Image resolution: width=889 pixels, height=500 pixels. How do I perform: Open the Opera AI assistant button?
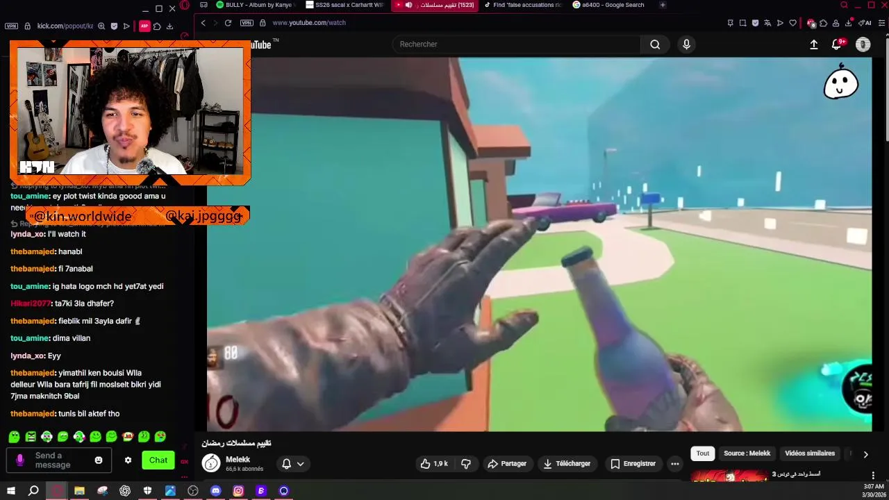tap(865, 23)
